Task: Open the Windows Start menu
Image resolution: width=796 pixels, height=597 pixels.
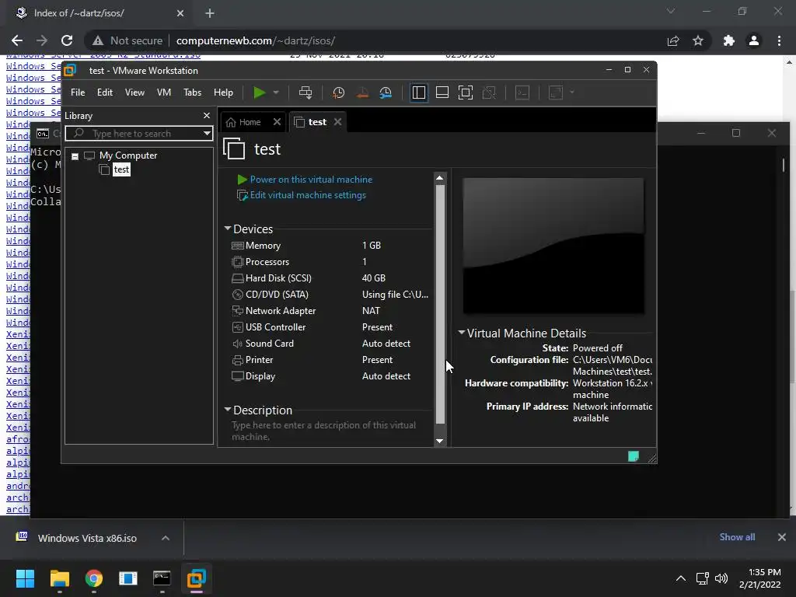Action: [25, 578]
